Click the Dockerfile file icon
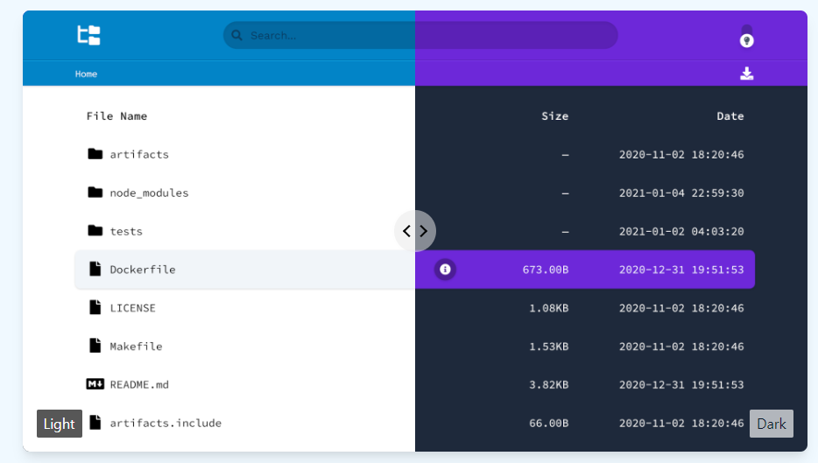 95,269
